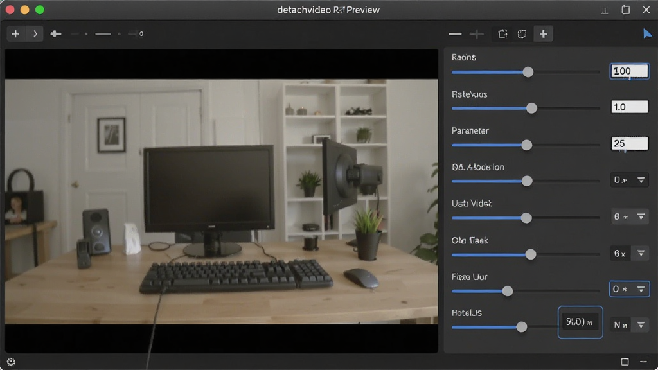Viewport: 658px width, 370px height.
Task: Click the video preview of the desk scene
Action: coord(222,201)
